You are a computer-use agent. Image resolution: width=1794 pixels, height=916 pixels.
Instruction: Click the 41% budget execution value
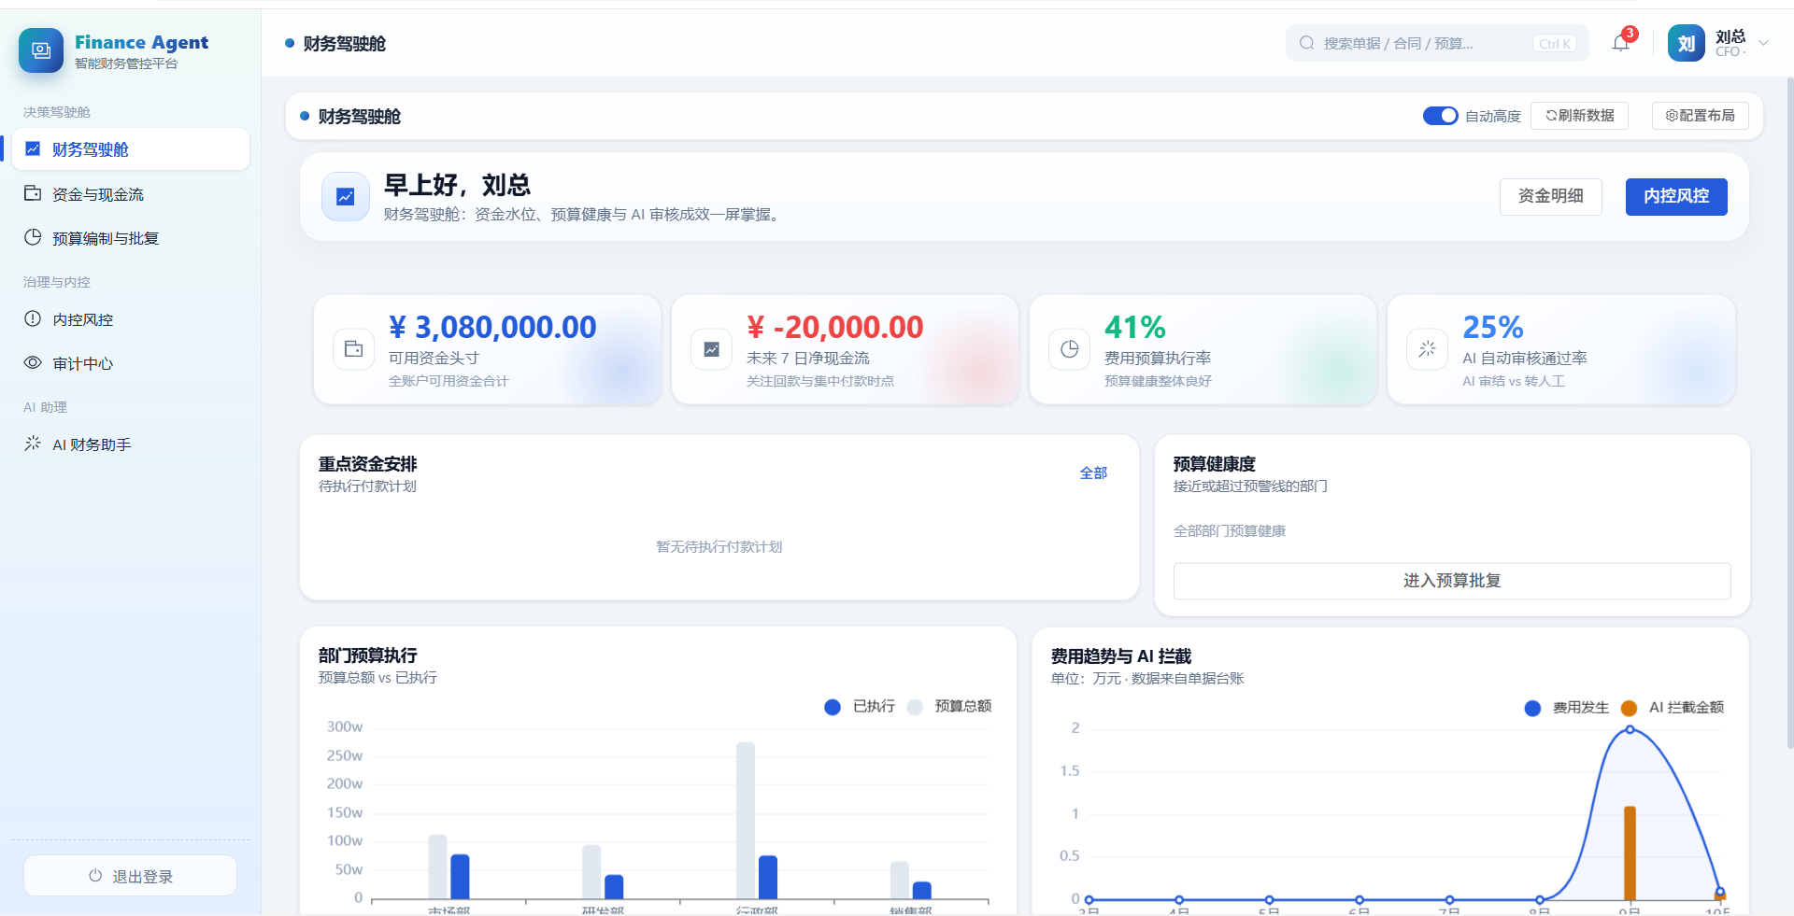click(x=1135, y=328)
